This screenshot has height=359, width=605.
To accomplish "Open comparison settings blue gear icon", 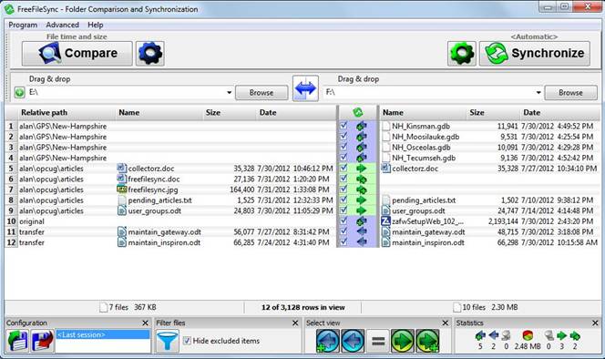I will 150,53.
